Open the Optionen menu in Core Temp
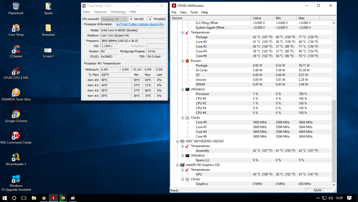358x202 pixels. [x=100, y=12]
